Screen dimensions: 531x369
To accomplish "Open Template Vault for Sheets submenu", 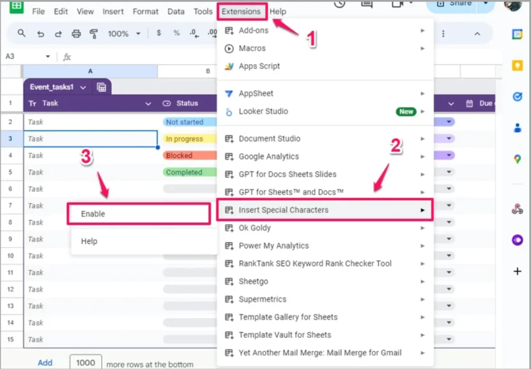I will [x=325, y=335].
